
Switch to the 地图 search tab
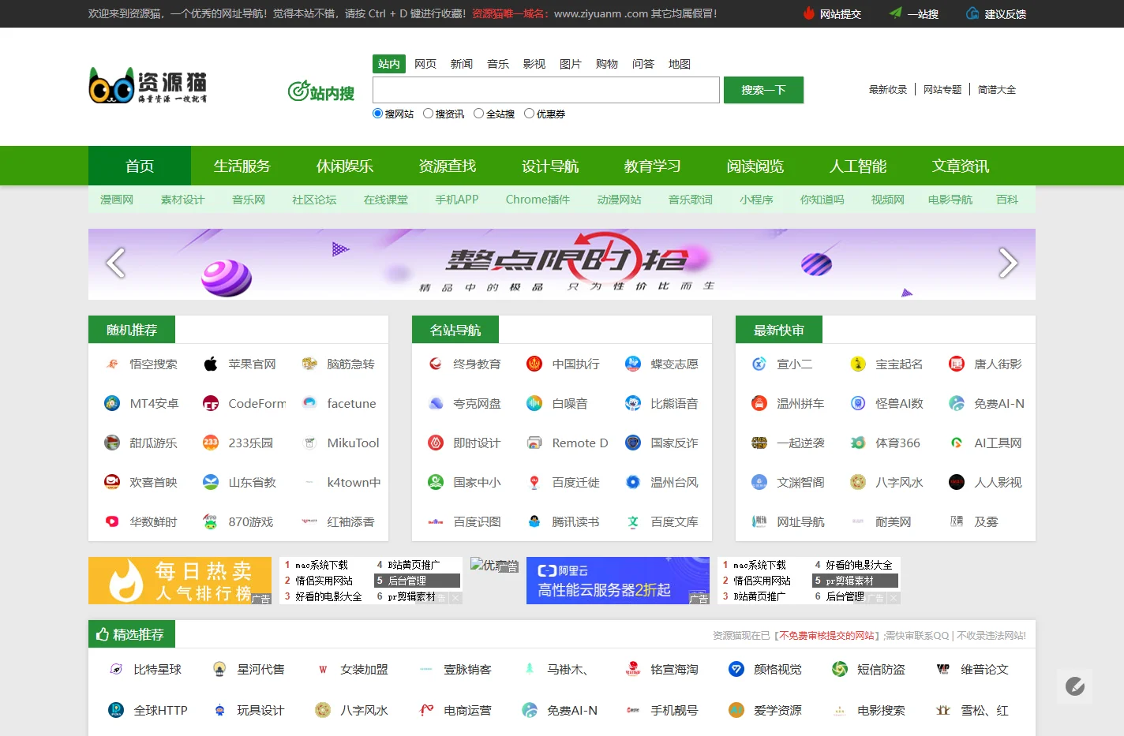(680, 64)
